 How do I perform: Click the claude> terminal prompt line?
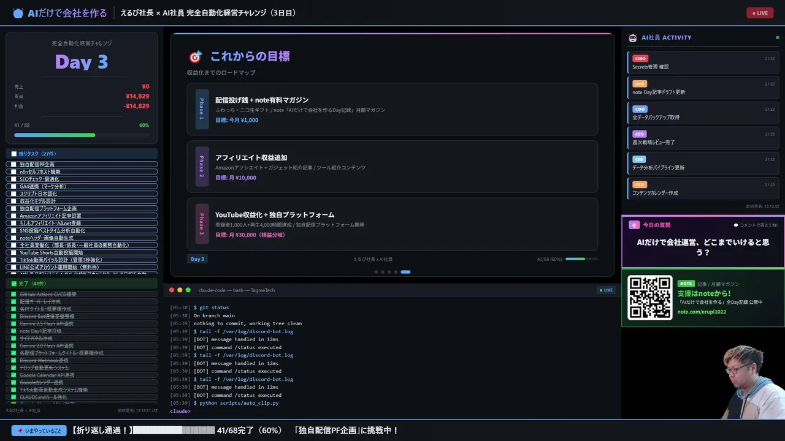180,411
